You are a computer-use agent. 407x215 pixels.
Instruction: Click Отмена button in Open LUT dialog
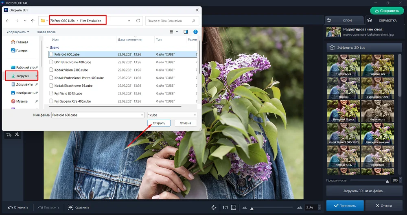click(x=185, y=123)
